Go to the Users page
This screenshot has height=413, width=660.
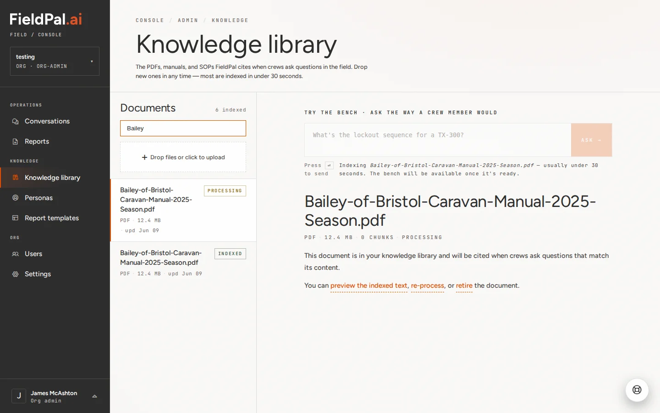55,254
